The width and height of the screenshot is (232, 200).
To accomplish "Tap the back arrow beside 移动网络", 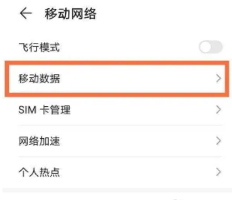I will (x=26, y=14).
